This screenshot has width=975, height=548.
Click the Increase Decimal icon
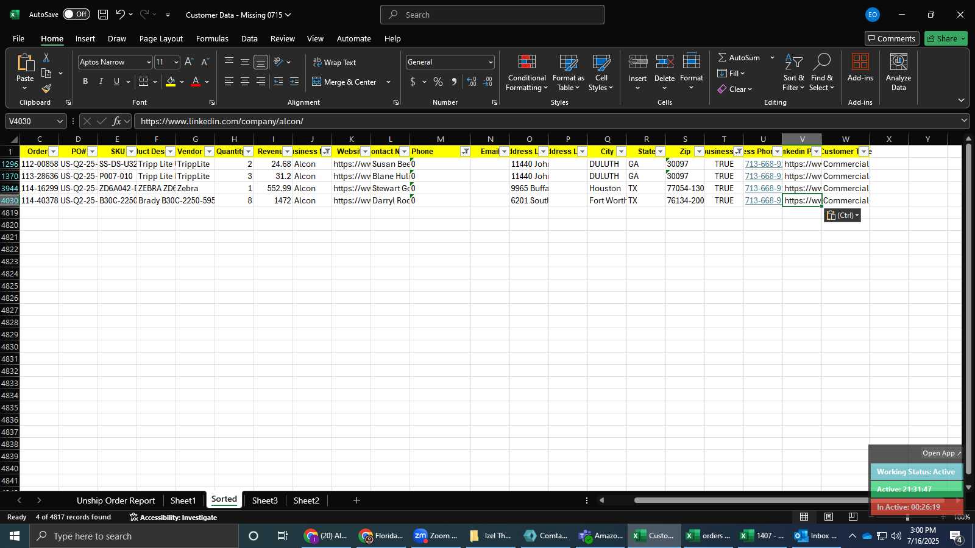[472, 82]
